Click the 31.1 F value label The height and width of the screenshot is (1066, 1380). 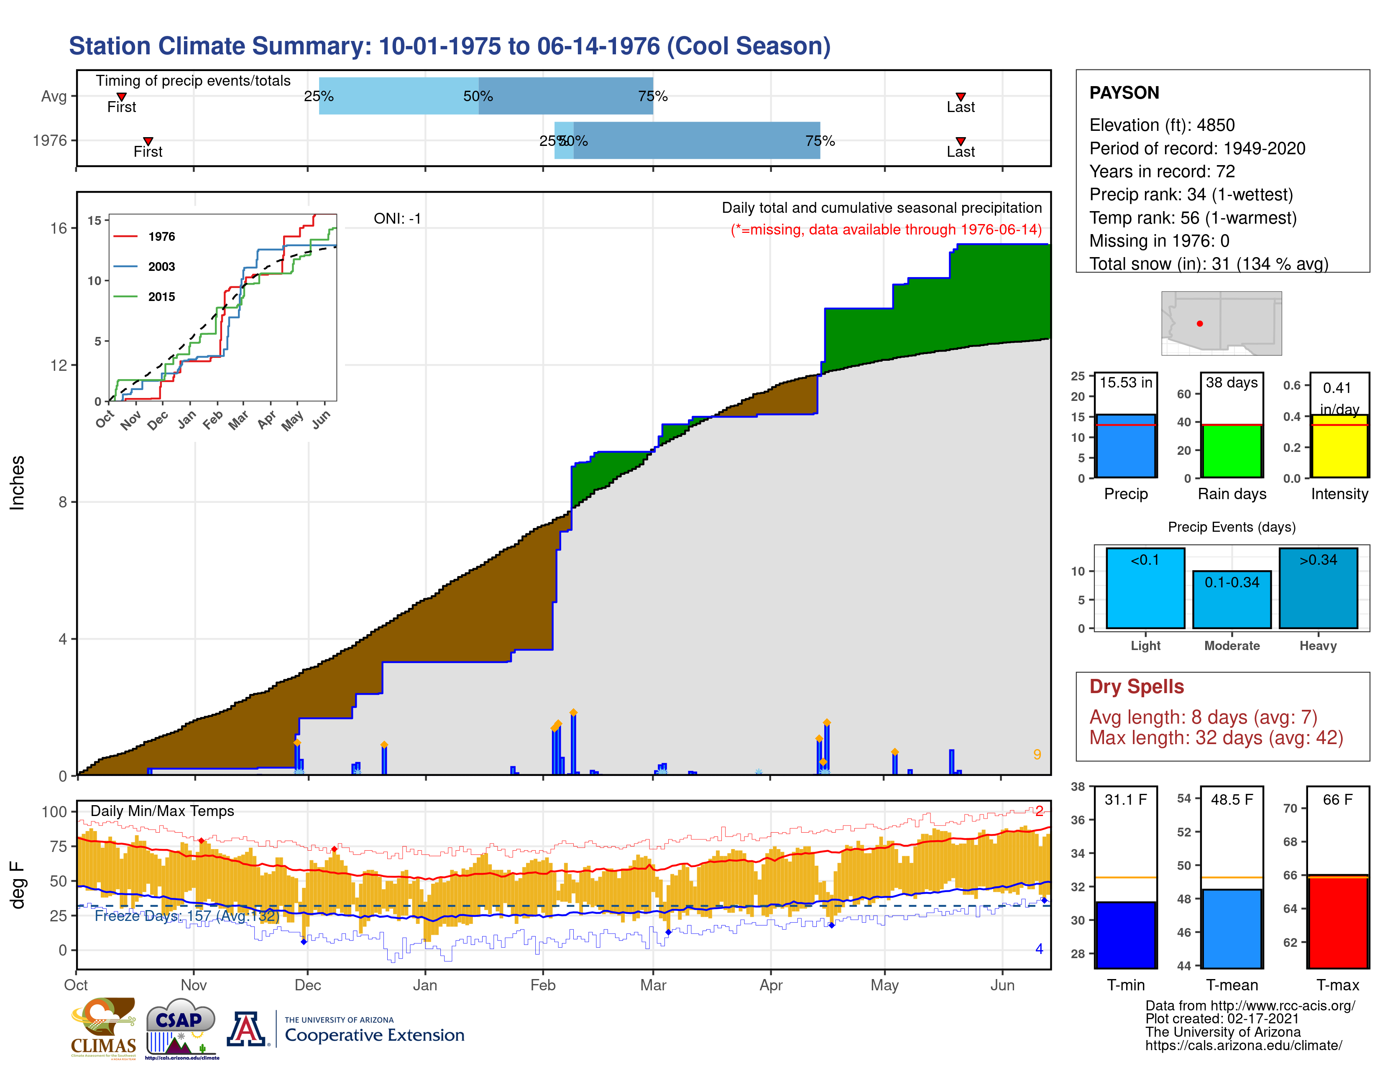[1125, 799]
